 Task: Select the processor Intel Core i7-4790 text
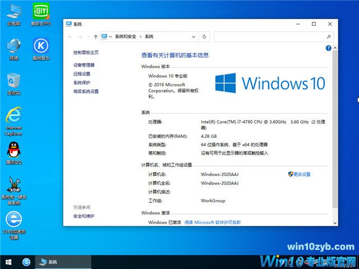[263, 124]
